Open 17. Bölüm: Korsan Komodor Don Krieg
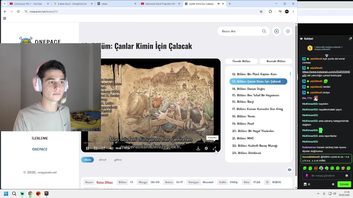Image resolution: width=353 pixels, height=198 pixels. click(258, 109)
